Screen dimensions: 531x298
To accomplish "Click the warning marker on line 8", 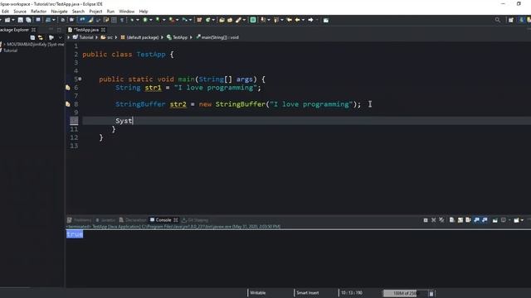I will 68,104.
